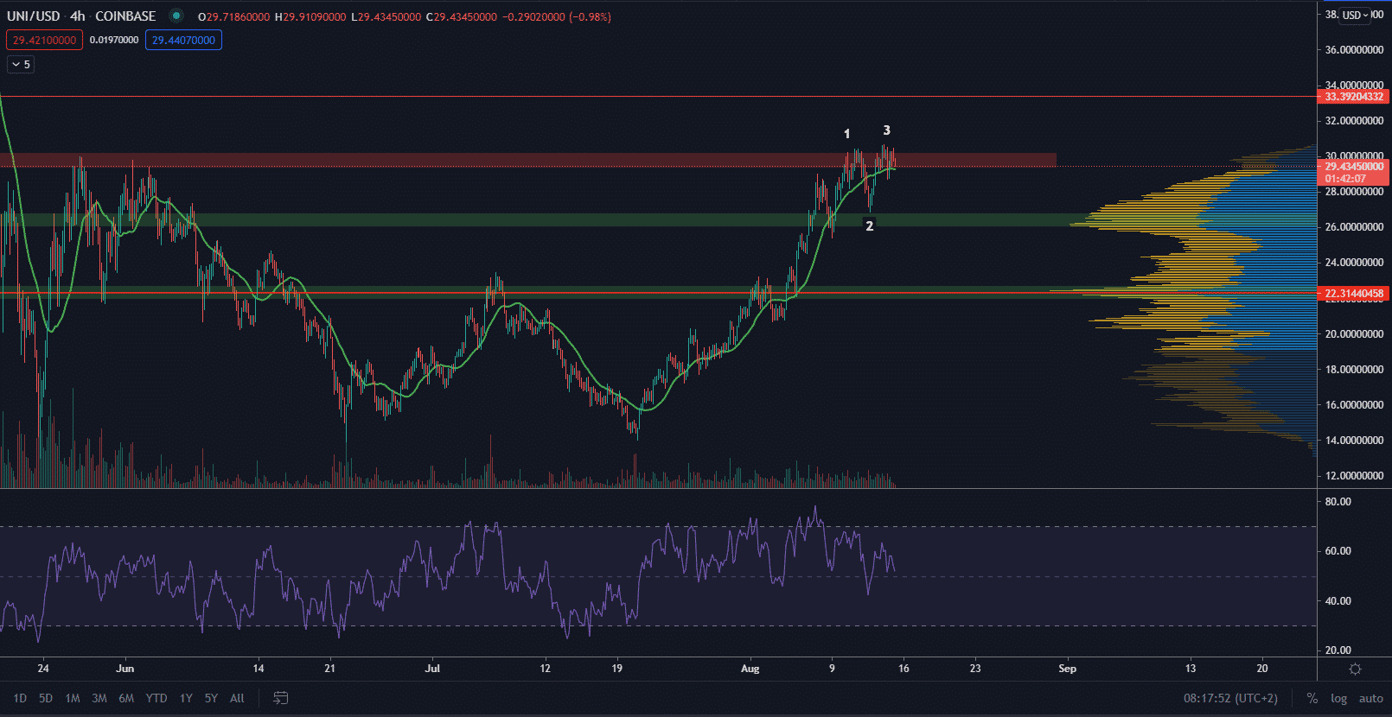Expand the collapsed indicators legend showing 5
1392x717 pixels.
(21, 64)
